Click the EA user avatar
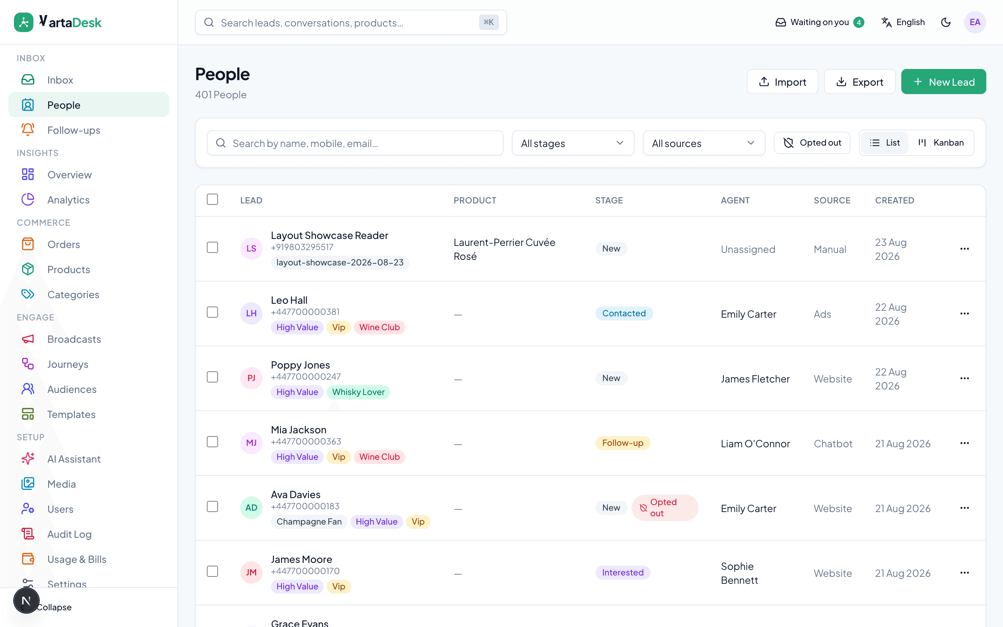 click(975, 22)
